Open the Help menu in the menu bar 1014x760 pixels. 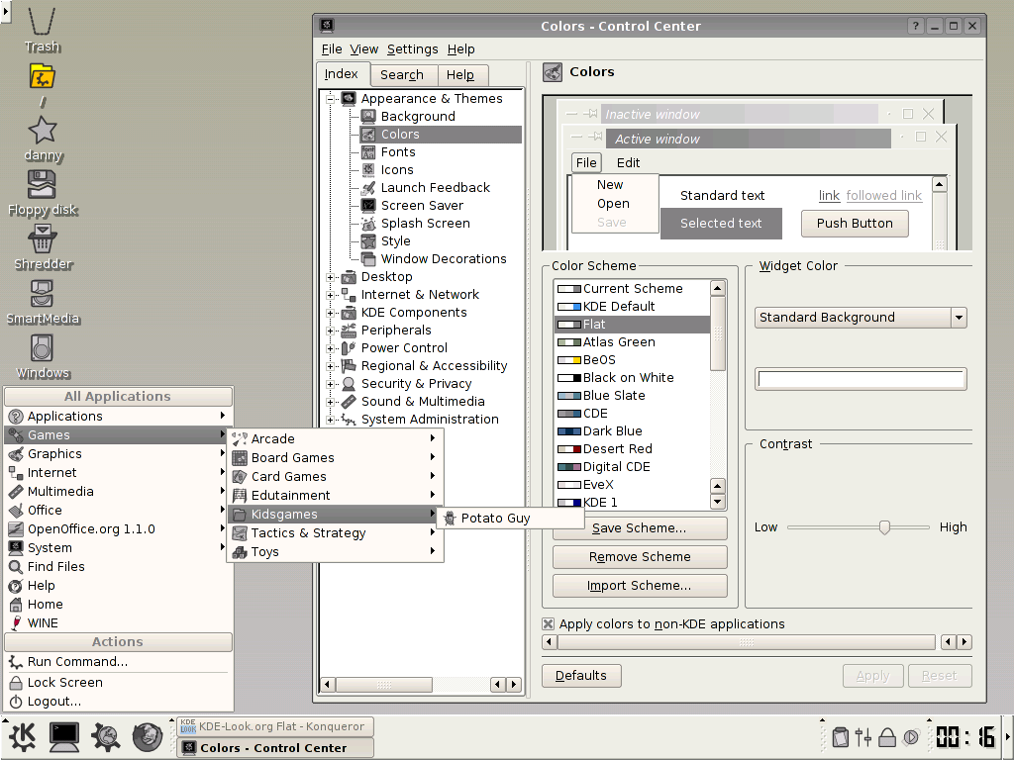point(461,49)
